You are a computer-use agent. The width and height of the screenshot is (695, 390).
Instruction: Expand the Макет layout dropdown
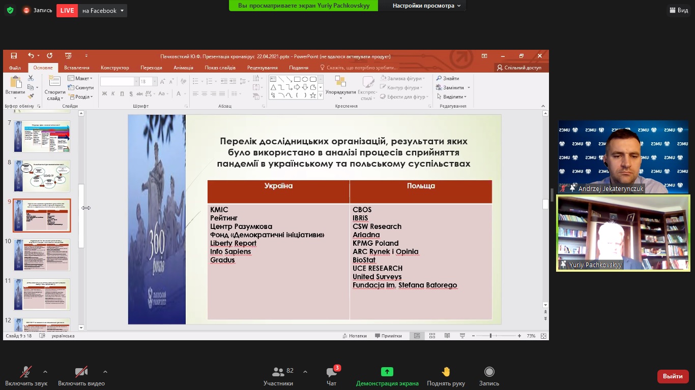point(80,78)
